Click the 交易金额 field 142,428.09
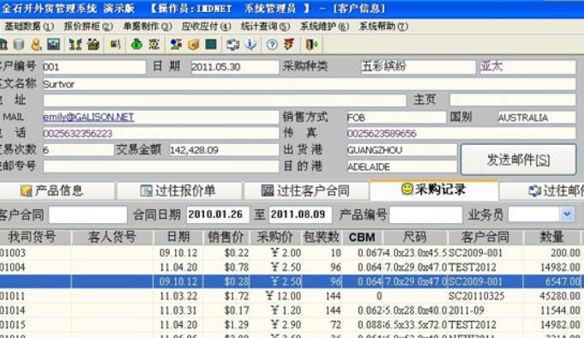The height and width of the screenshot is (338, 584). click(x=224, y=150)
